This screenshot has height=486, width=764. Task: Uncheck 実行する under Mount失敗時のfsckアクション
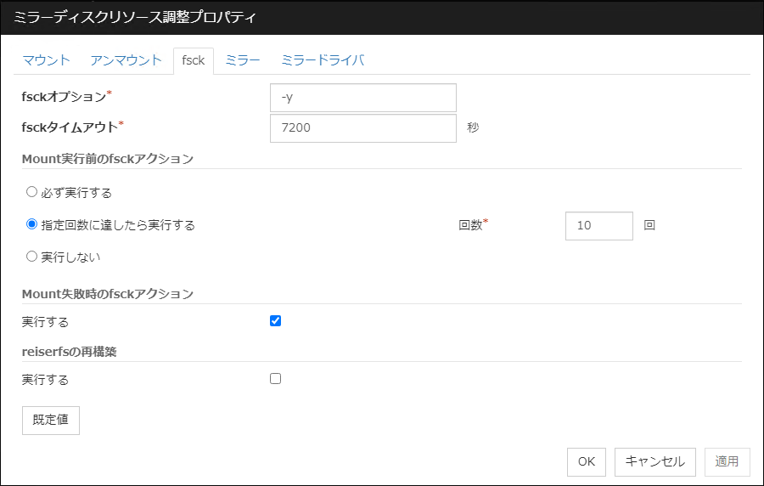[x=275, y=321]
